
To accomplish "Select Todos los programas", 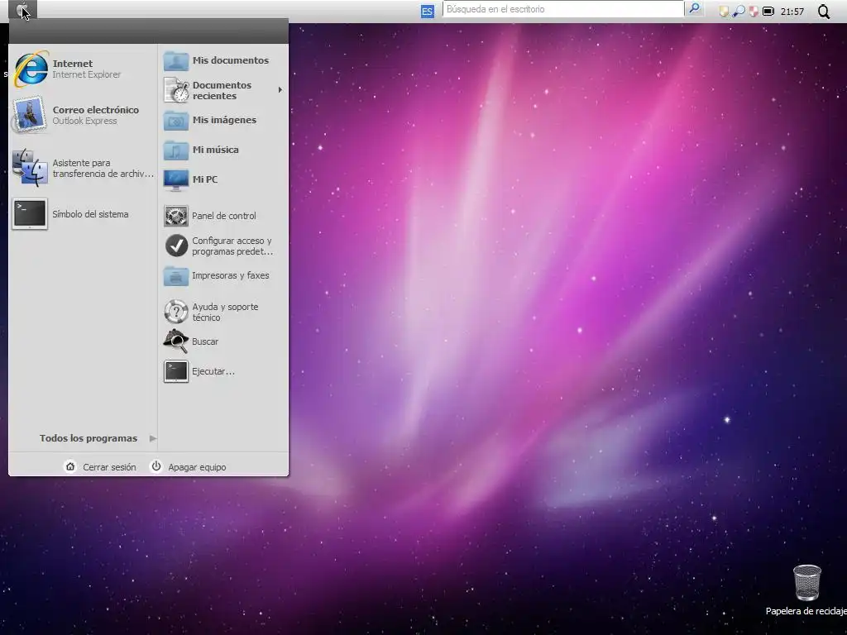I will [88, 438].
